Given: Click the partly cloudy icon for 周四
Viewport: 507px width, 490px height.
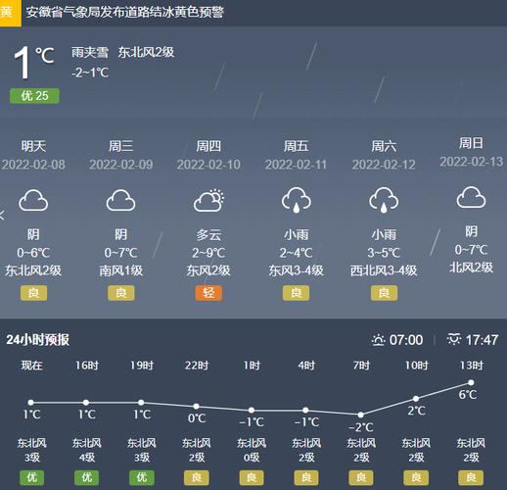Looking at the screenshot, I should point(208,200).
